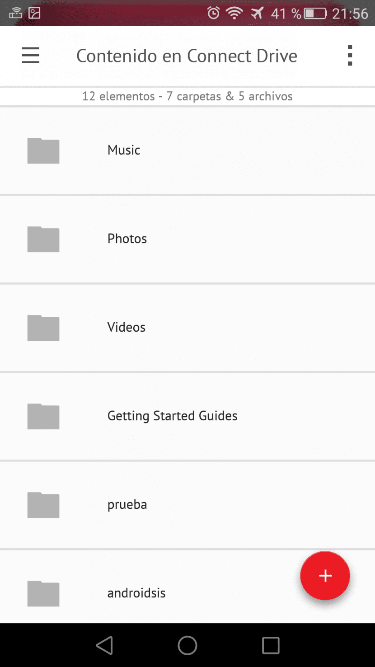Open the hamburger navigation menu
Screen dimensions: 375x667
(x=31, y=56)
